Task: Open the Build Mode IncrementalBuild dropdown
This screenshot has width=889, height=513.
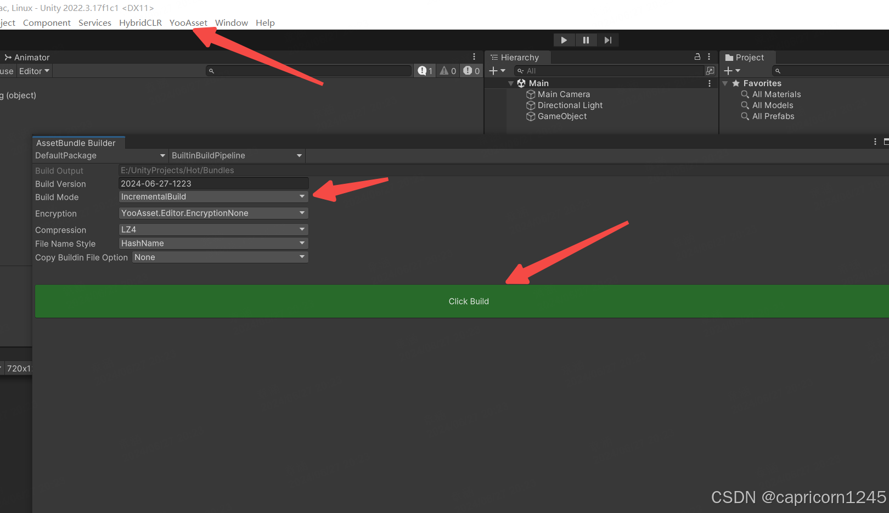Action: click(x=213, y=197)
